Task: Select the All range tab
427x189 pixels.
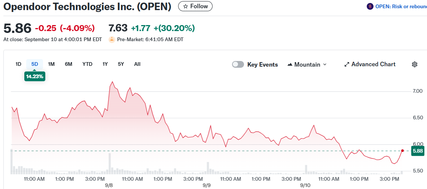Action: coord(137,64)
